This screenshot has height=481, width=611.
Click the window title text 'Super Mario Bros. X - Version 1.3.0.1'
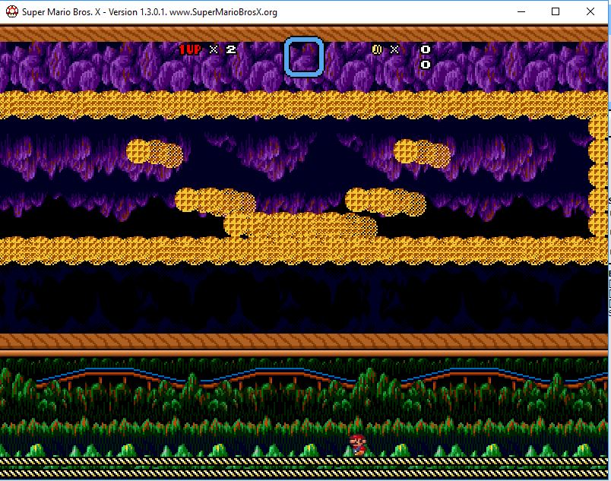point(94,12)
